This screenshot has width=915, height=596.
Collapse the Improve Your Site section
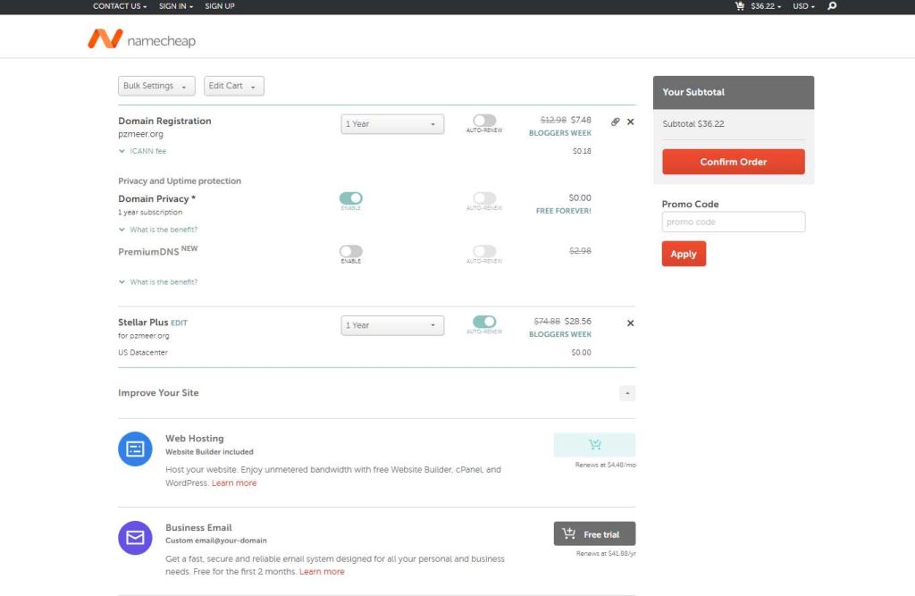(627, 393)
